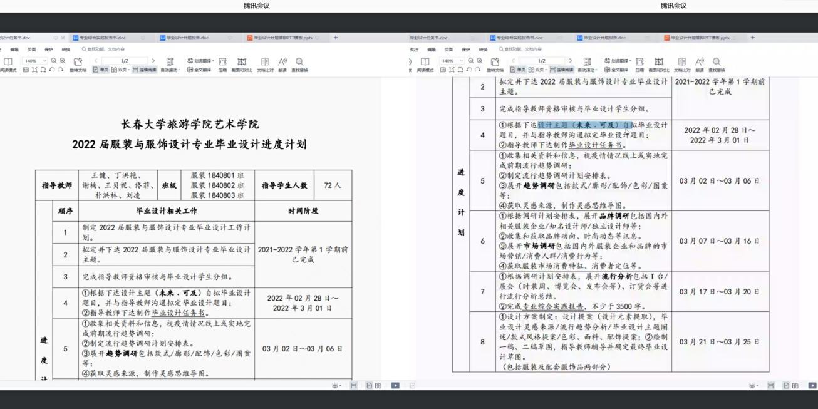Go to next page in left window
This screenshot has width=818, height=409.
pyautogui.click(x=153, y=61)
